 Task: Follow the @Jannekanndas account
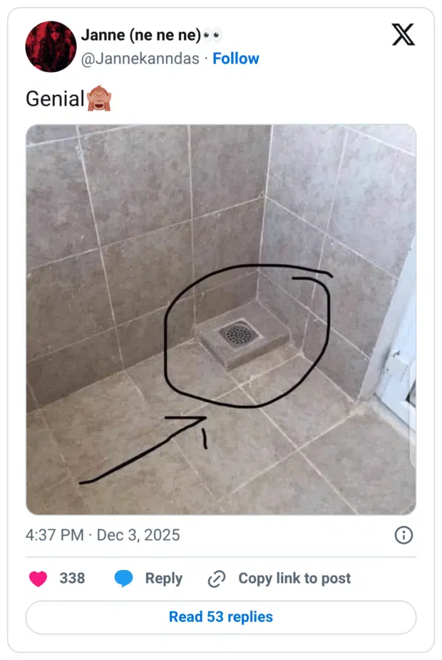click(235, 59)
